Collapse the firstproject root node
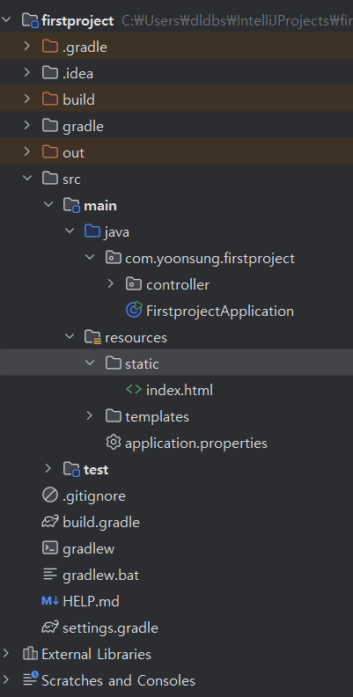The image size is (353, 697). [6, 19]
